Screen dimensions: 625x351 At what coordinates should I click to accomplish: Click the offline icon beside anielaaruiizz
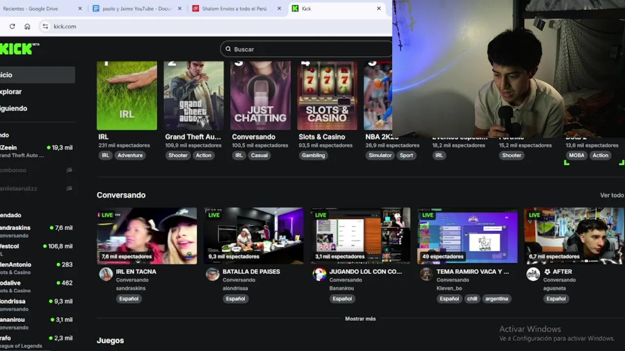[x=69, y=188]
